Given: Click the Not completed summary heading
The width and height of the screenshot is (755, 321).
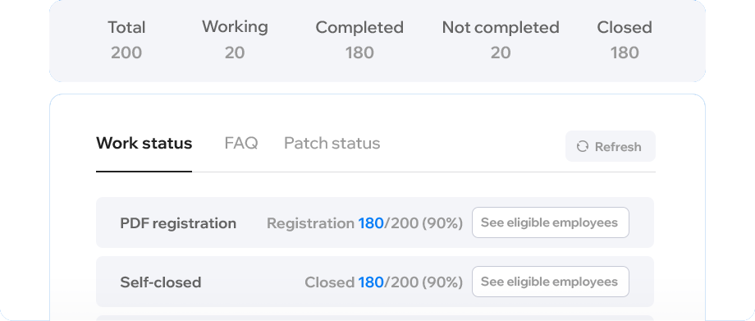Looking at the screenshot, I should (501, 27).
